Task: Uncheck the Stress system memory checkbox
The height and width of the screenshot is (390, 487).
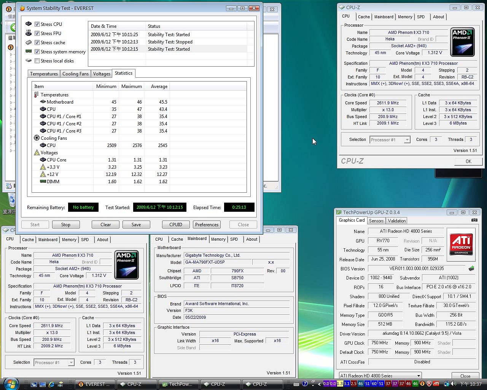Action: 37,51
